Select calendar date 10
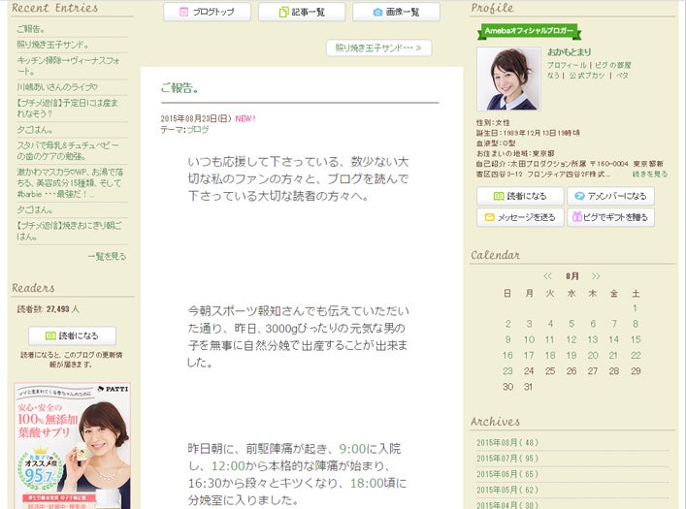This screenshot has width=686, height=509. (x=529, y=339)
